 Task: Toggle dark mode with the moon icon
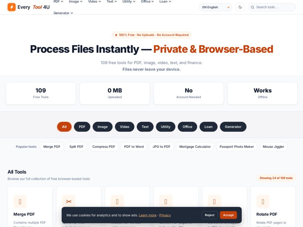coord(240,7)
